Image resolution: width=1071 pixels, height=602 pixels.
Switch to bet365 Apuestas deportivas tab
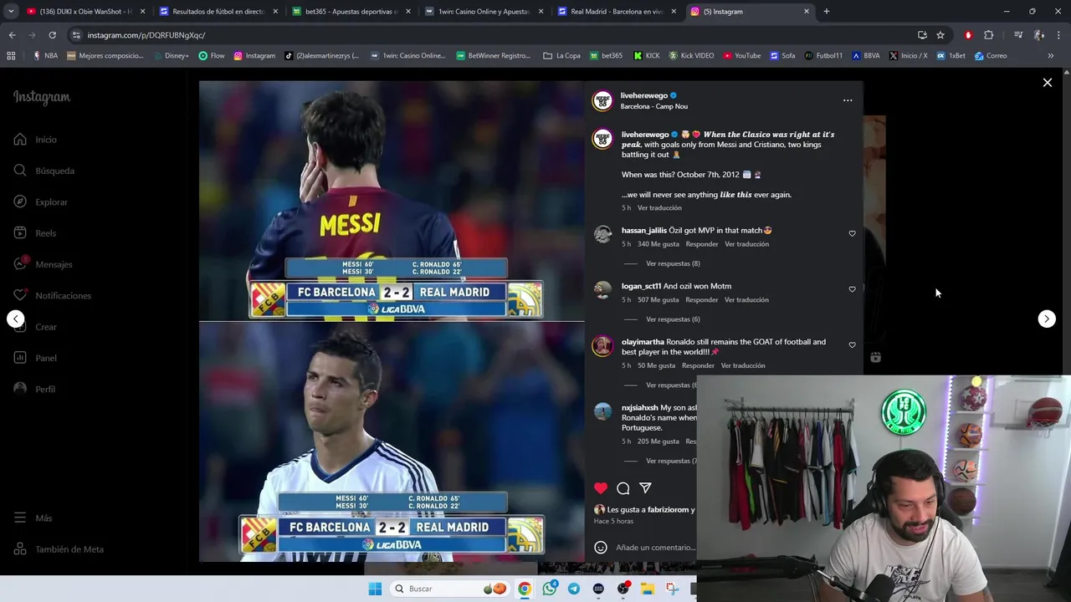pos(351,12)
